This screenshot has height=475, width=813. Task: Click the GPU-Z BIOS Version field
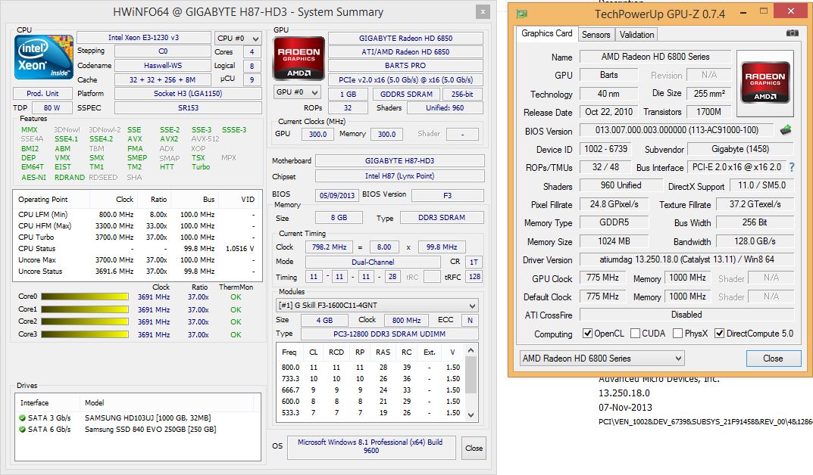click(x=677, y=130)
